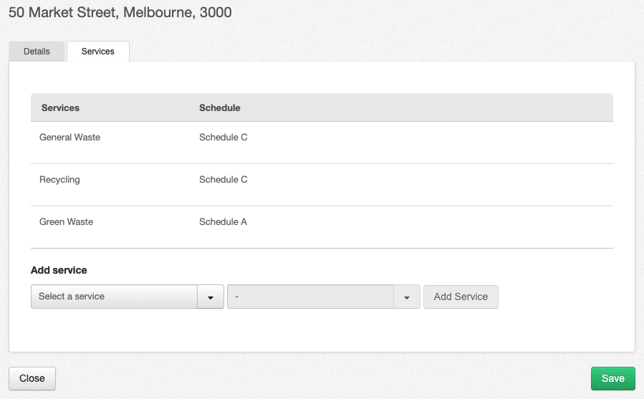Click Schedule C for General Waste

click(x=223, y=138)
